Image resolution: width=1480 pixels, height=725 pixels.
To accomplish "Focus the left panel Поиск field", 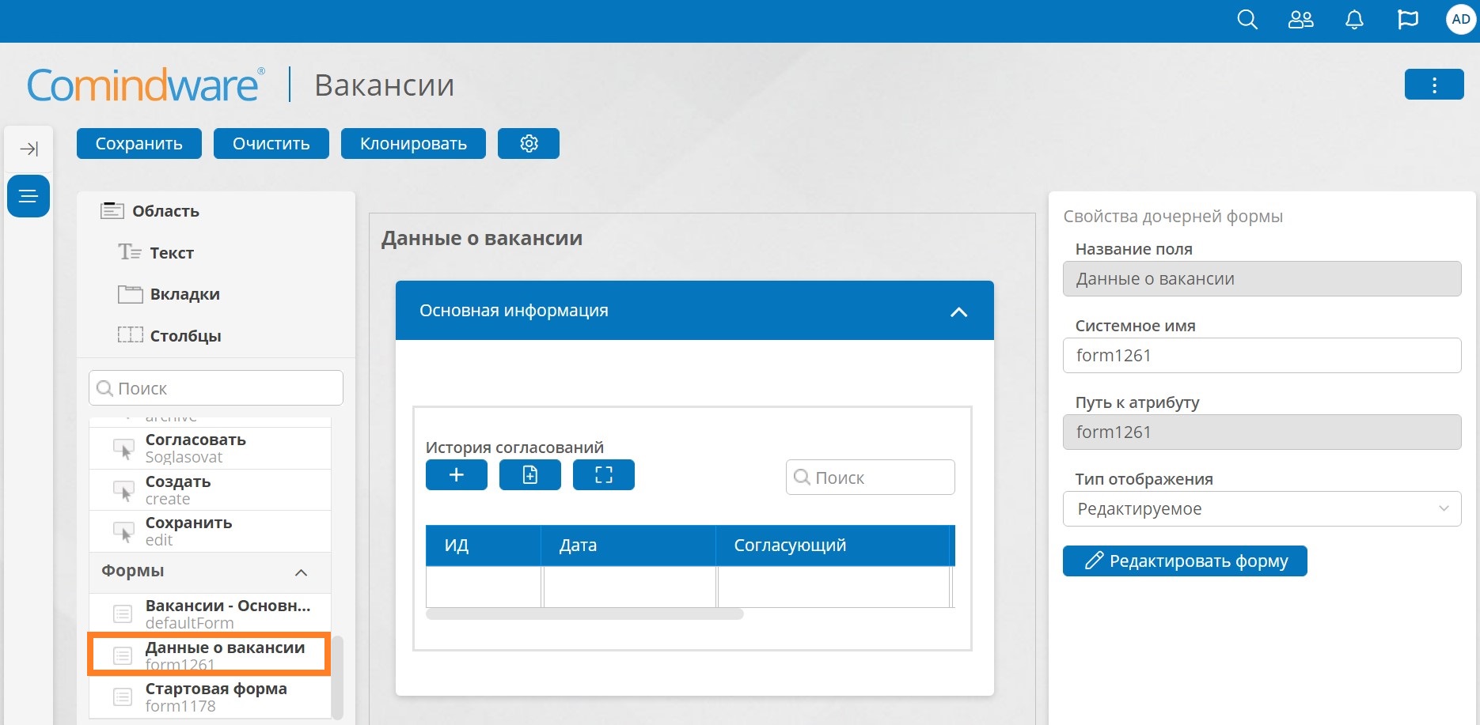I will [x=216, y=388].
